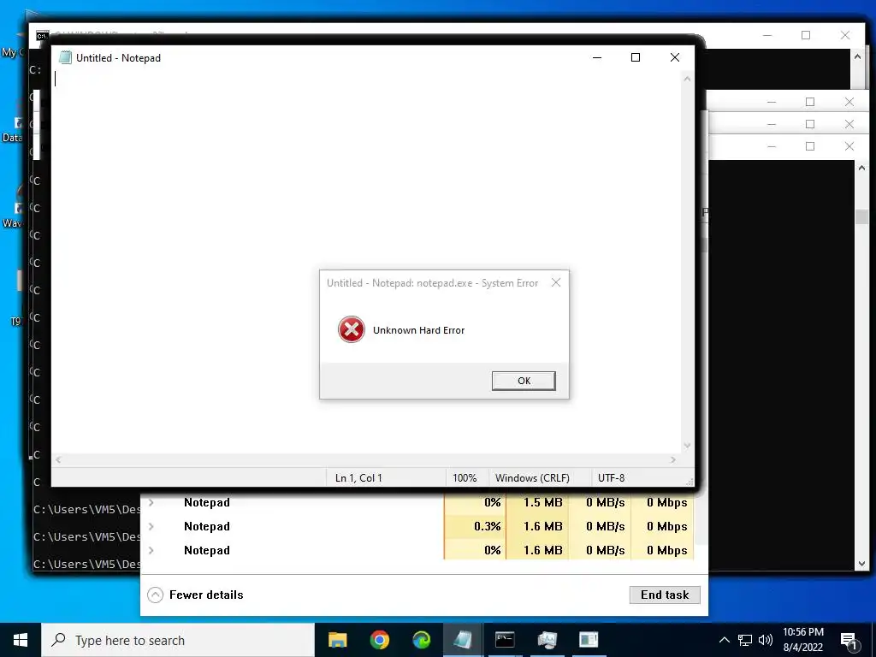Click the Notepad title bar icon
876x657 pixels.
(x=65, y=57)
